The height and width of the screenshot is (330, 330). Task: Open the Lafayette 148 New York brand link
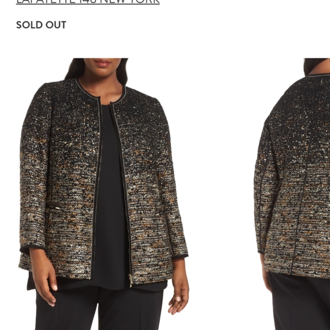click(x=88, y=2)
